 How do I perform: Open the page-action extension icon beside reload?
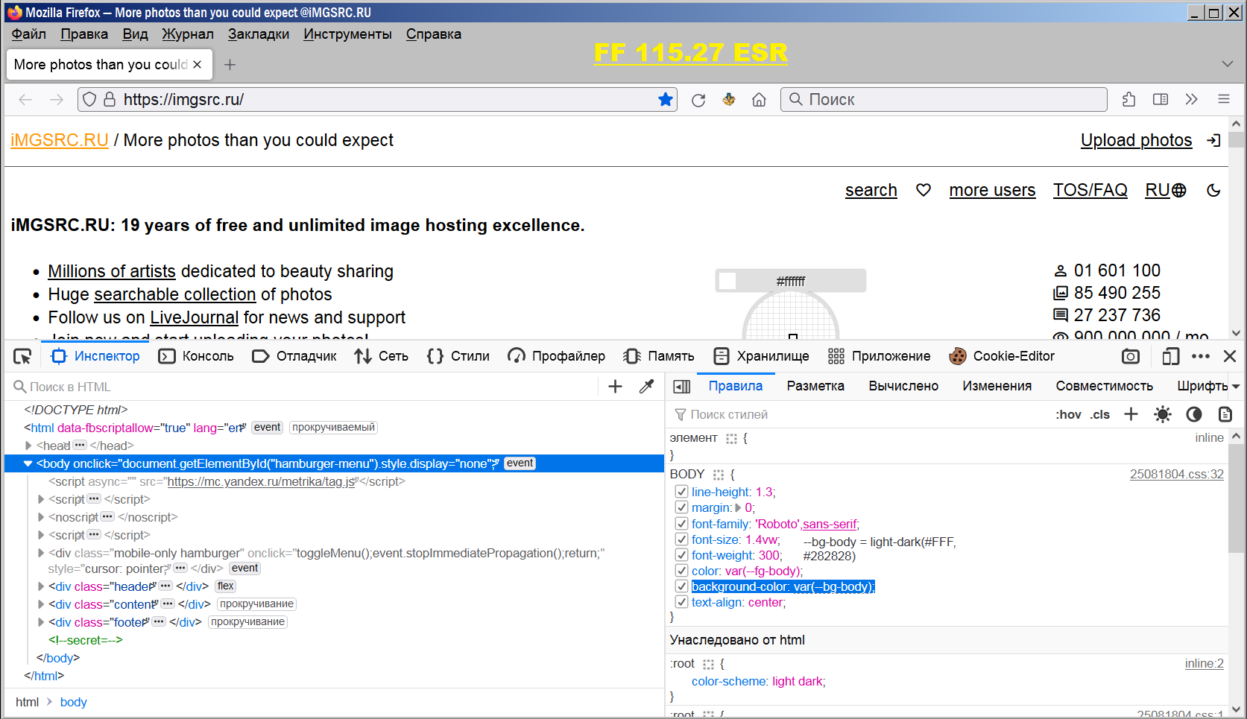click(729, 99)
